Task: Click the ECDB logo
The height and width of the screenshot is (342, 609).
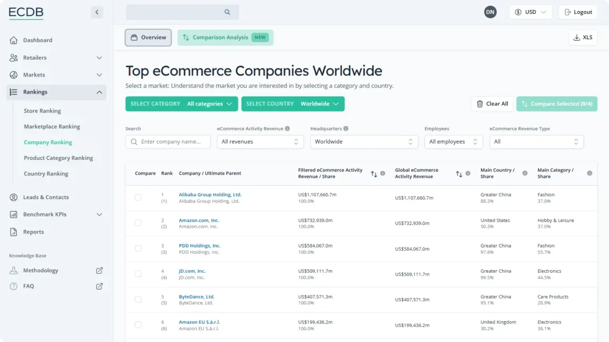Action: (x=26, y=13)
